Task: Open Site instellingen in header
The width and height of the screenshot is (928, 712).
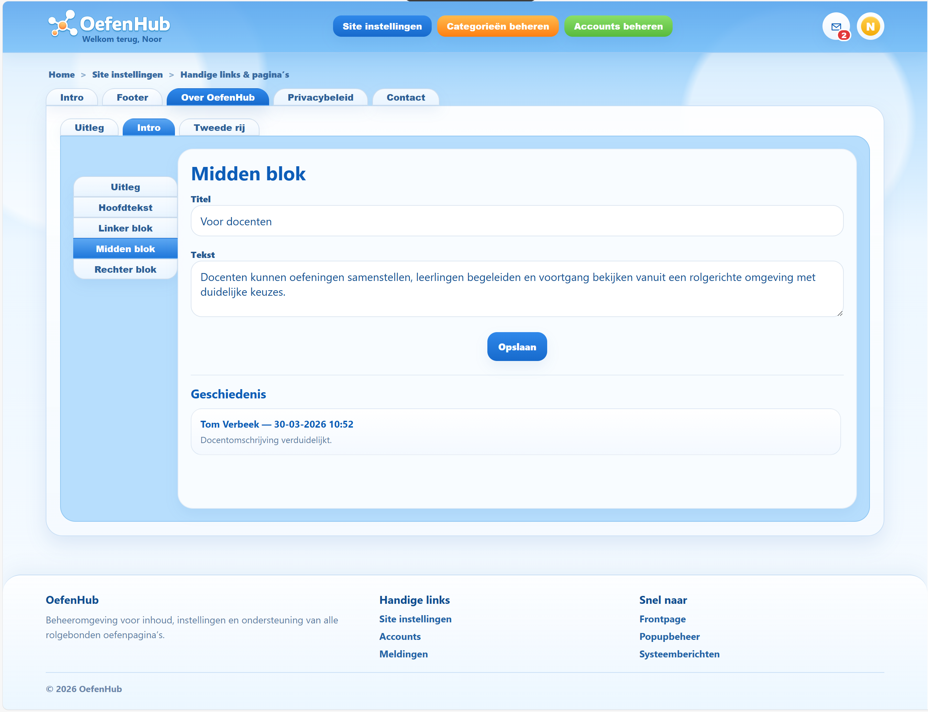Action: tap(382, 26)
